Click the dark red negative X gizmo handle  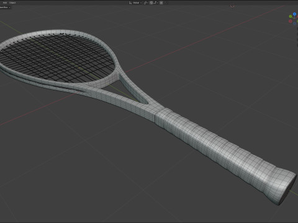291,21
